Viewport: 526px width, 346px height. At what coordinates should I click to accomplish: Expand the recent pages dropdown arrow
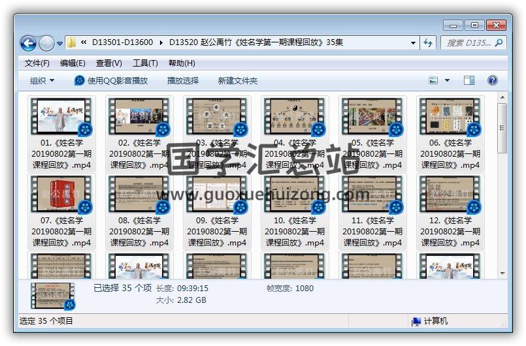point(60,43)
